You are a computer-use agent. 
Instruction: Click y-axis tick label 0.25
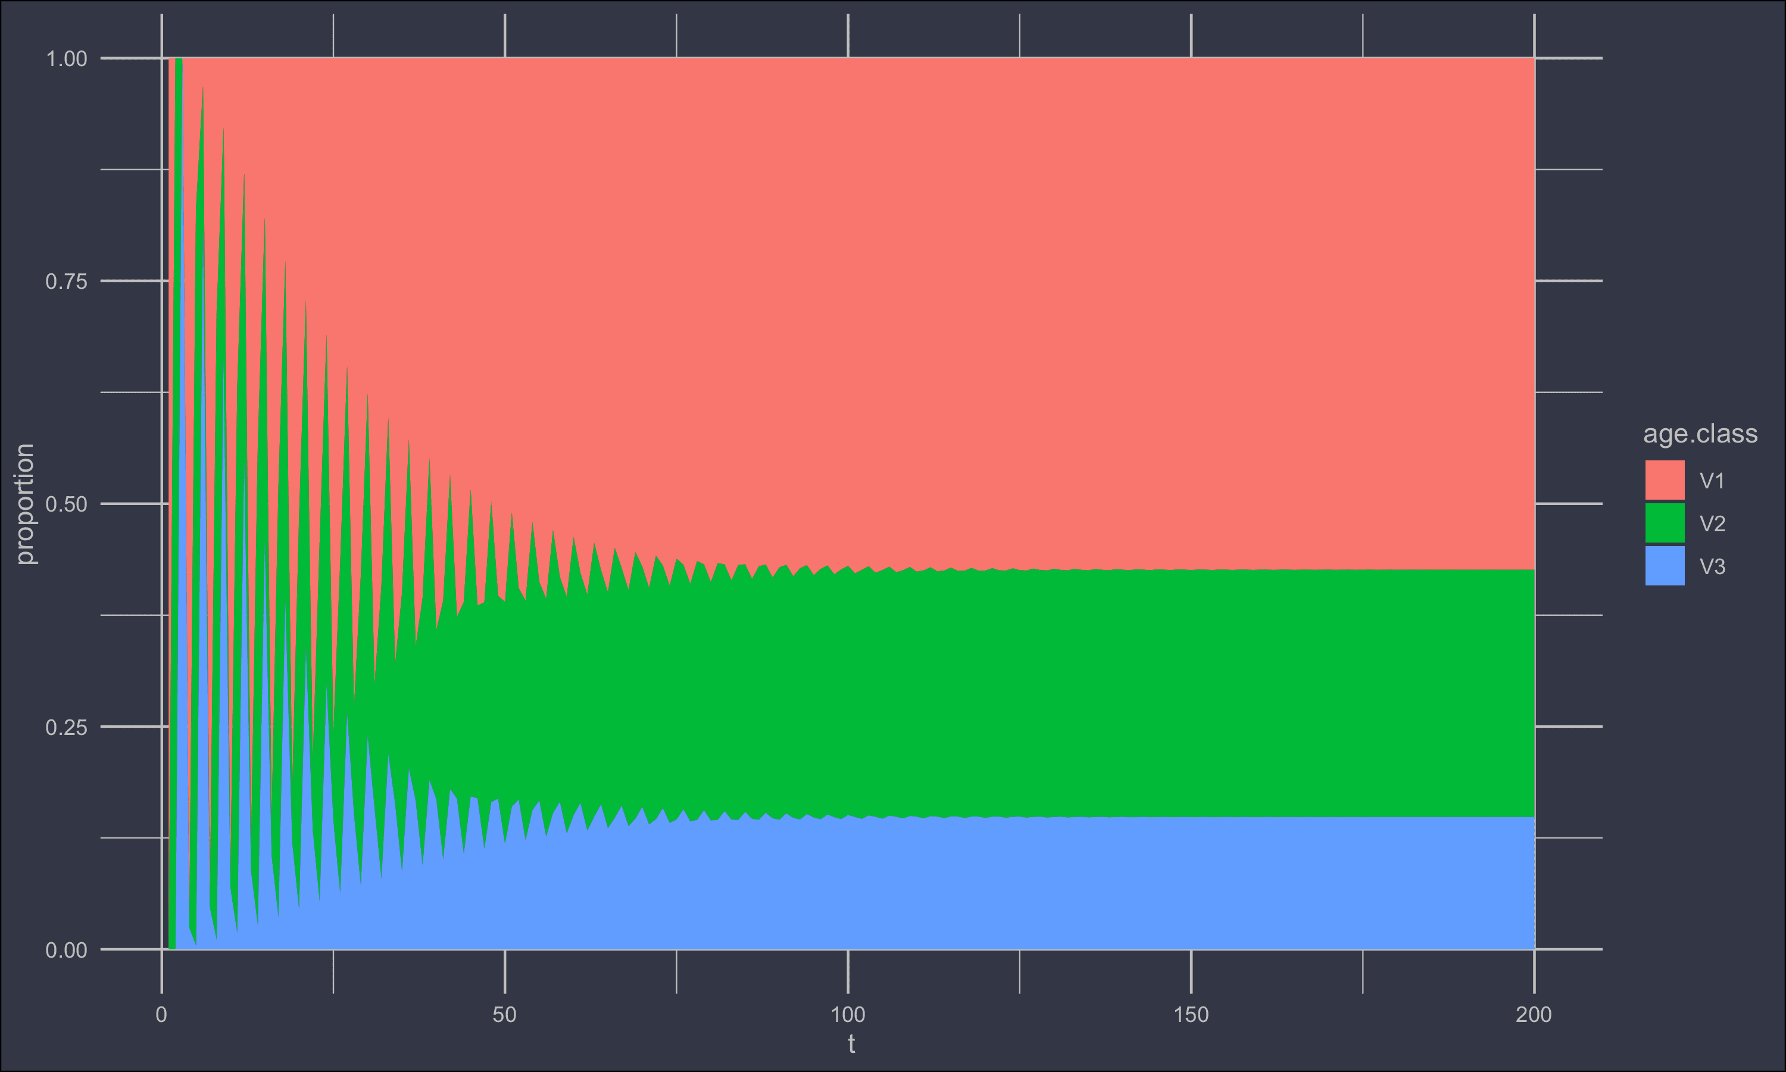pos(67,727)
